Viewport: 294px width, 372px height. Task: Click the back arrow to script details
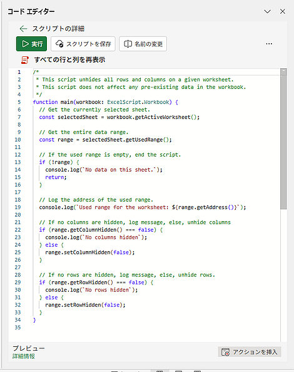[x=23, y=29]
